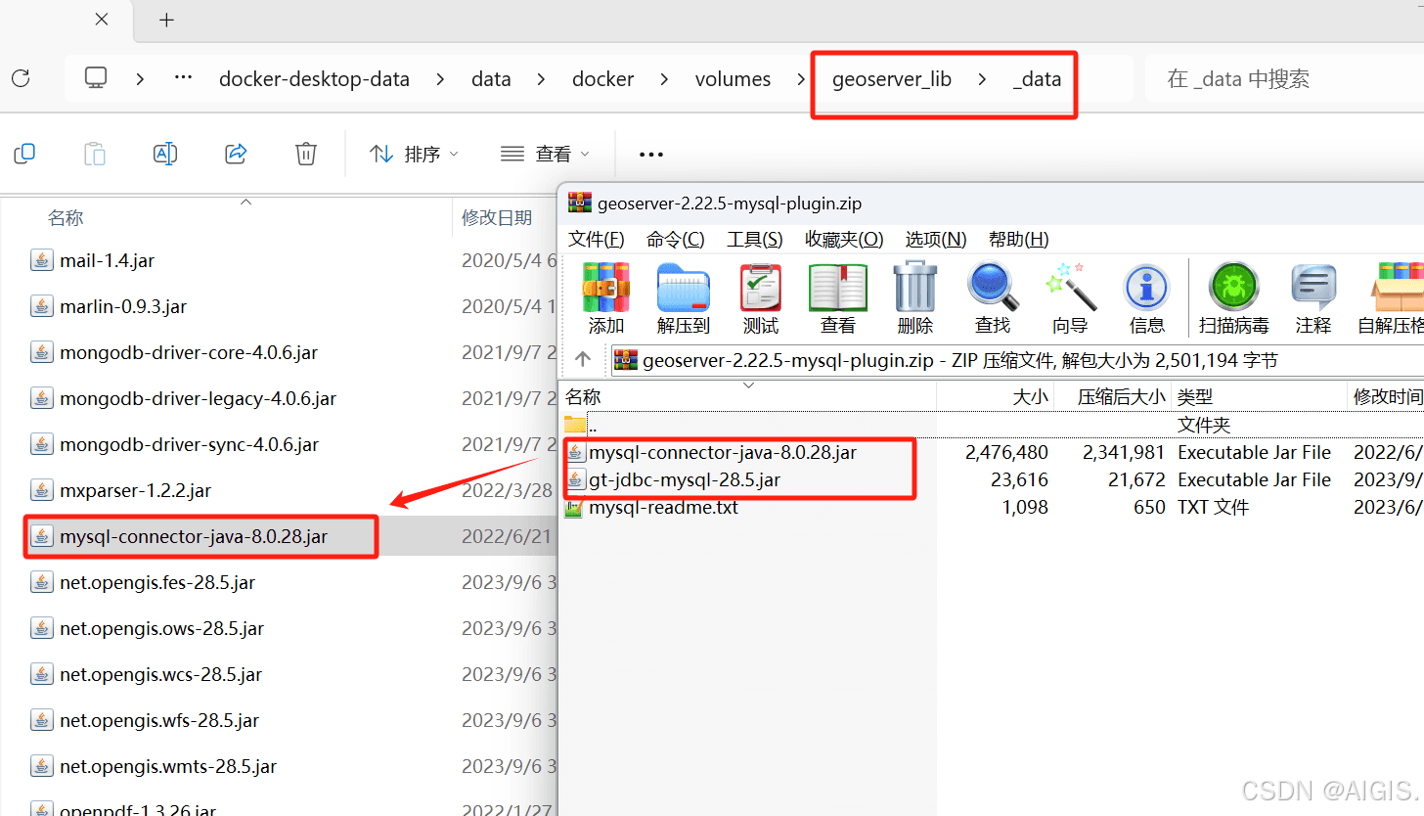Select net.opengis.fes-28.5.jar in Explorer
This screenshot has width=1424, height=816.
click(x=157, y=582)
